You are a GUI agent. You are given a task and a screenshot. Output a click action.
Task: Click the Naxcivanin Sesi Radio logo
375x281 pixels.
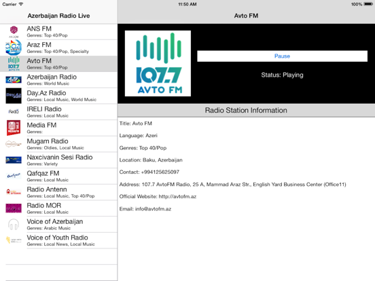[14, 160]
